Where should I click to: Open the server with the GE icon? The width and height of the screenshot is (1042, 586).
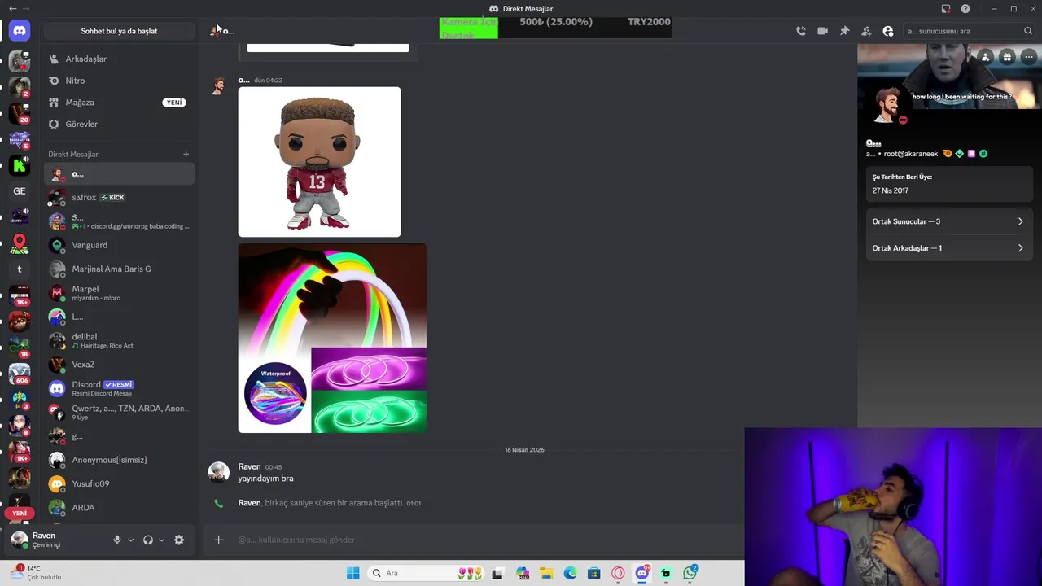pyautogui.click(x=20, y=191)
